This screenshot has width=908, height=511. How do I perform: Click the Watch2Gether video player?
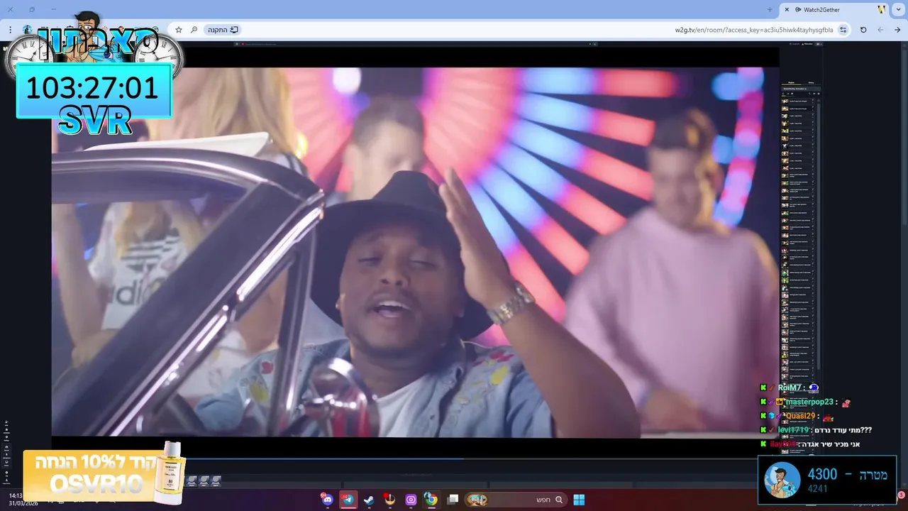click(x=415, y=252)
